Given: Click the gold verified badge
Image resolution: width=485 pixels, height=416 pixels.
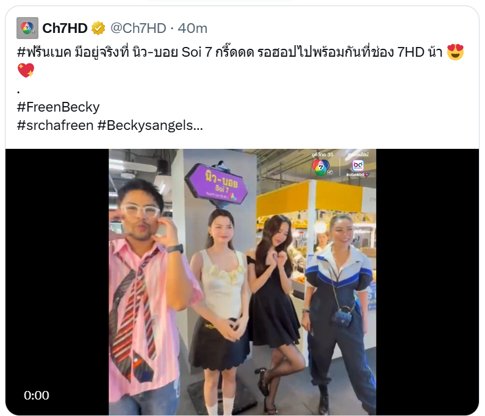Looking at the screenshot, I should (x=98, y=28).
